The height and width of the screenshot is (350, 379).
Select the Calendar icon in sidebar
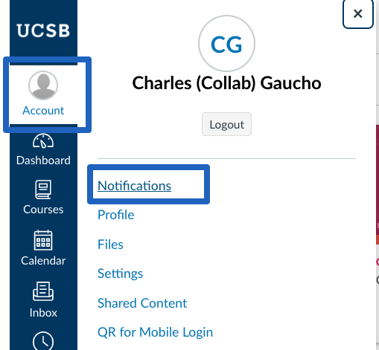[43, 240]
